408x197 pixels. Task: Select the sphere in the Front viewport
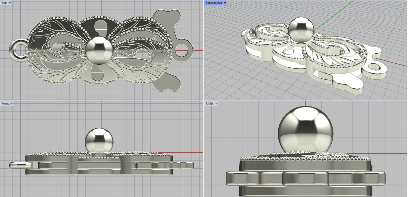pos(99,140)
